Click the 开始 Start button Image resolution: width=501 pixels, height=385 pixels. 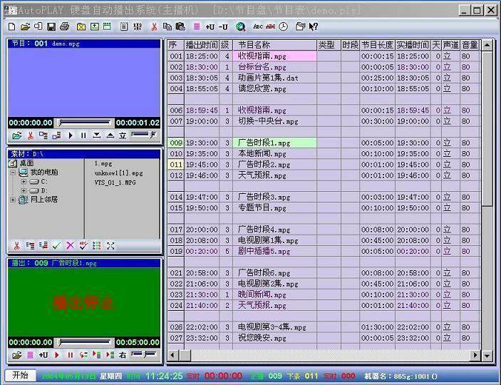click(x=20, y=376)
